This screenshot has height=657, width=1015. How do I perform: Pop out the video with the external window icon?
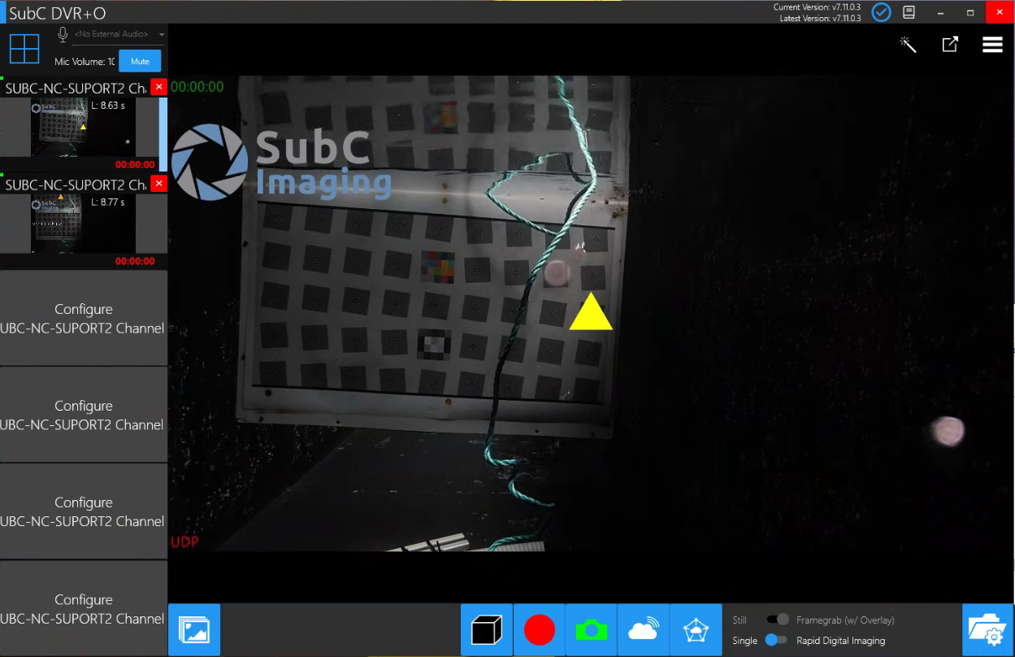point(949,45)
